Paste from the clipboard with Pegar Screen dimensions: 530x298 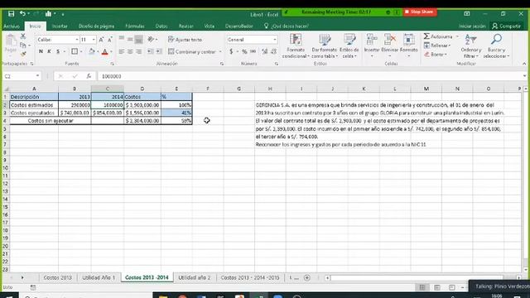[x=11, y=44]
